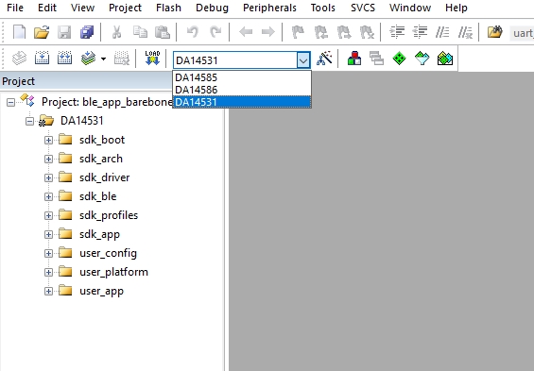534x371 pixels.
Task: Click the target combo box dropdown arrow
Action: (303, 60)
